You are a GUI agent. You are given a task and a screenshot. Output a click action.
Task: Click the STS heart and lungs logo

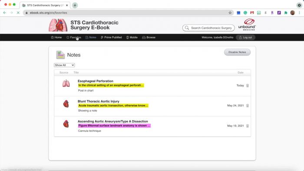pos(58,25)
